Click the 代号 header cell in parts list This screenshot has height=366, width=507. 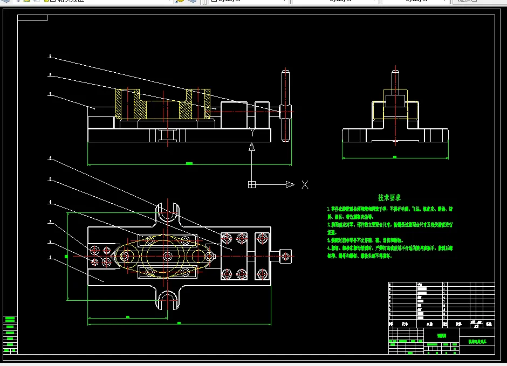pos(405,323)
